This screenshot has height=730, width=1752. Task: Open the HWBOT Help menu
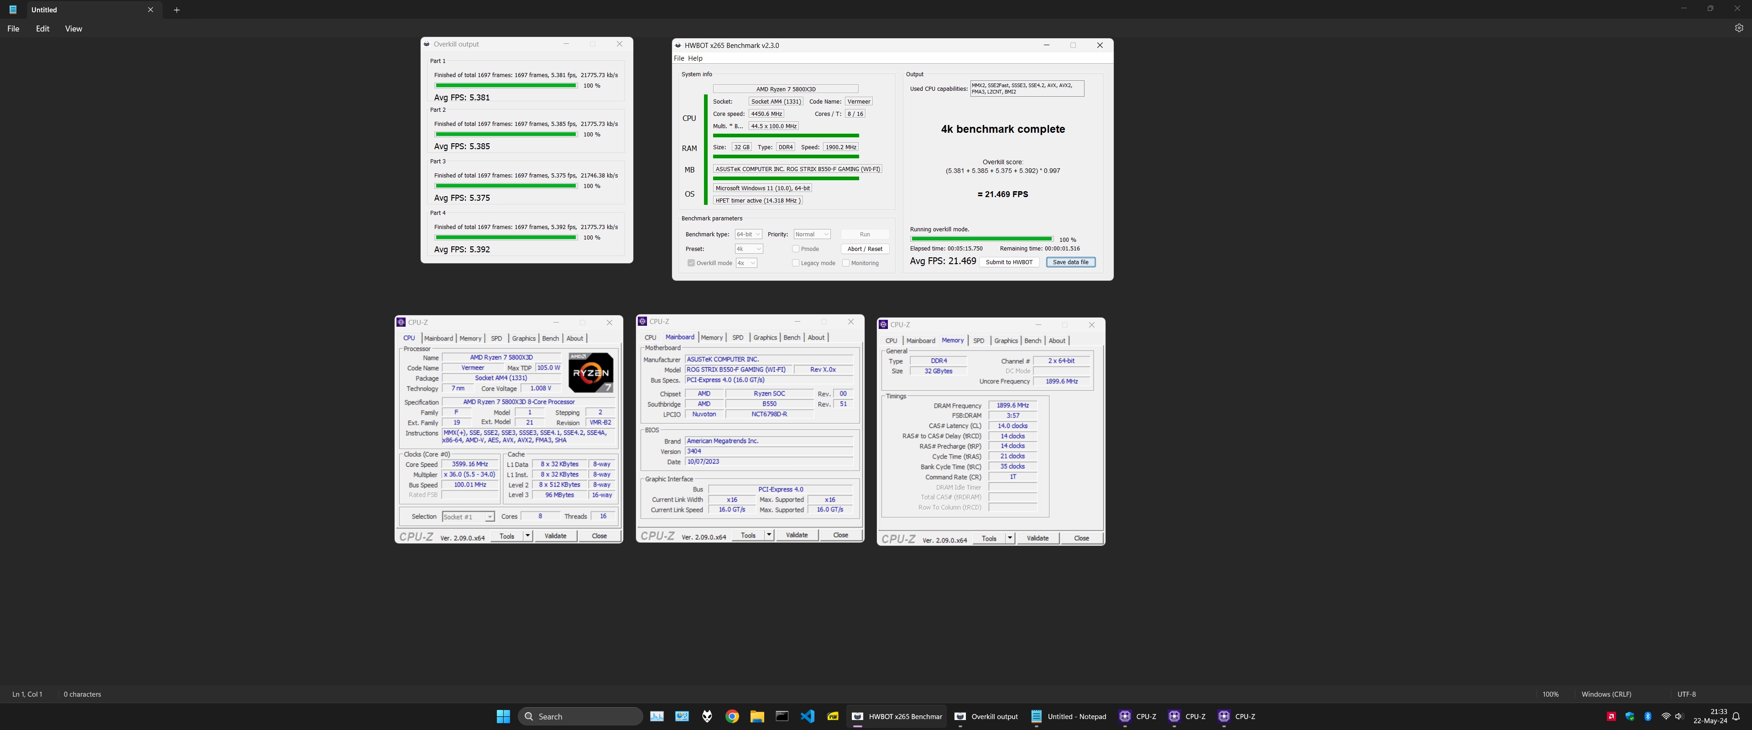coord(695,58)
